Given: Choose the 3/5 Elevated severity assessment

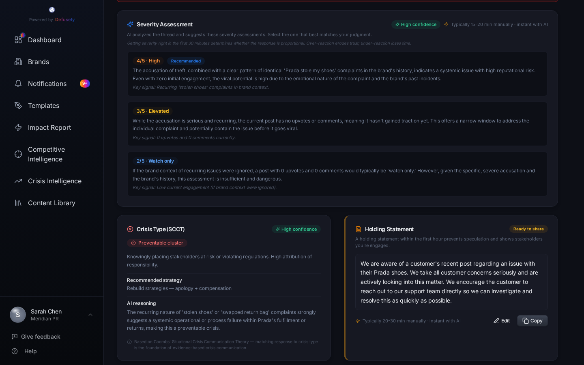Looking at the screenshot, I should click(x=337, y=124).
